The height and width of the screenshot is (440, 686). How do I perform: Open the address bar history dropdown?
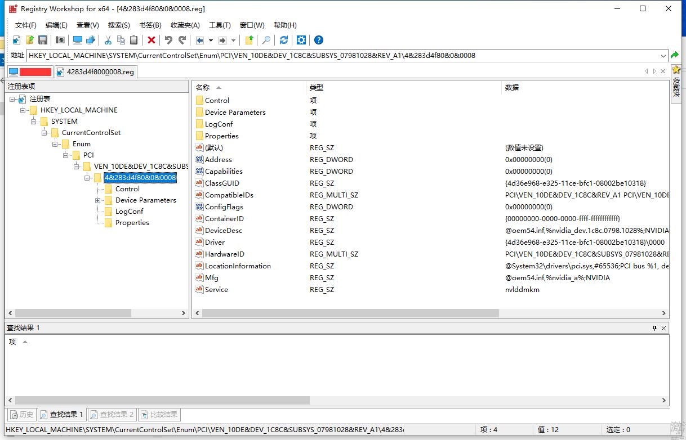click(664, 55)
